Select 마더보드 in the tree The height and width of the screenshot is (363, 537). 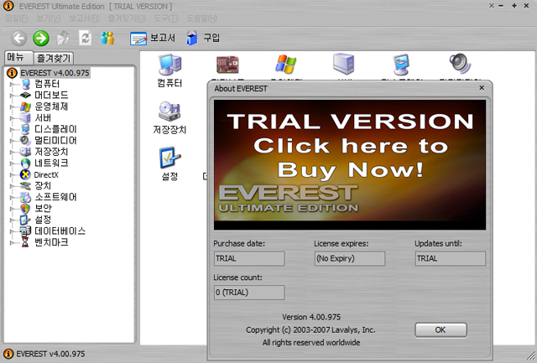click(x=51, y=95)
